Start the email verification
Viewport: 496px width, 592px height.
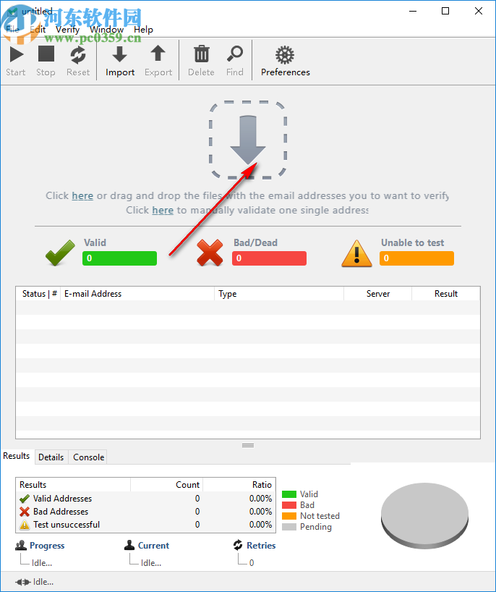coord(16,61)
